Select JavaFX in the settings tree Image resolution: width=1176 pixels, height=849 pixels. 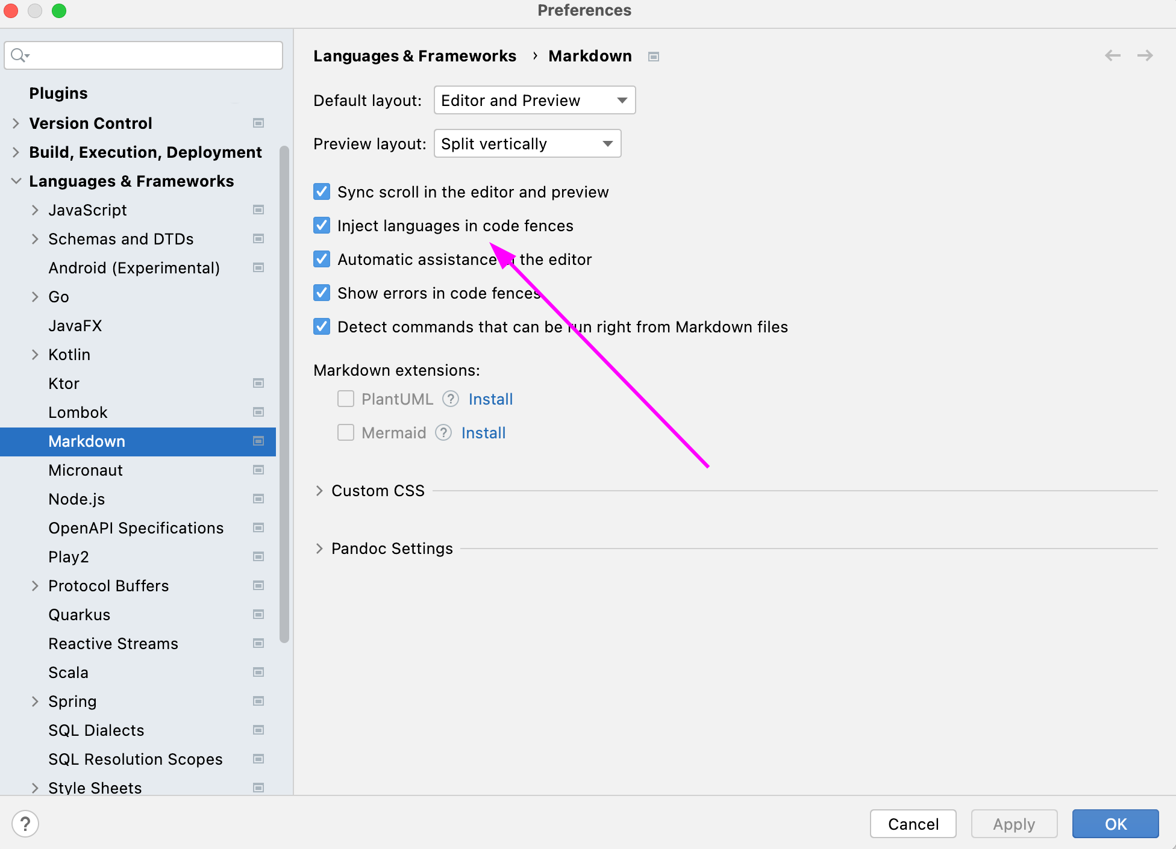75,326
